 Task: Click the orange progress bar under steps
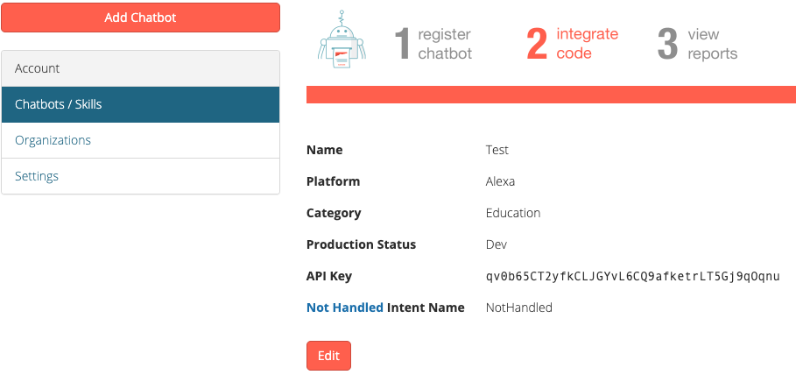click(550, 95)
